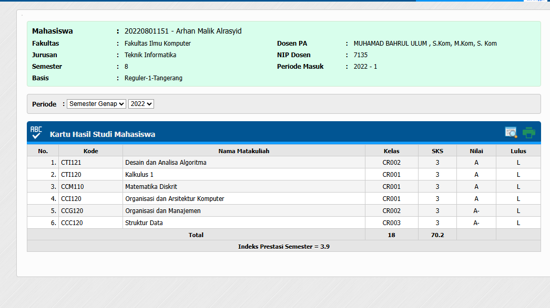
Task: Click the SKS column header
Action: [x=437, y=151]
